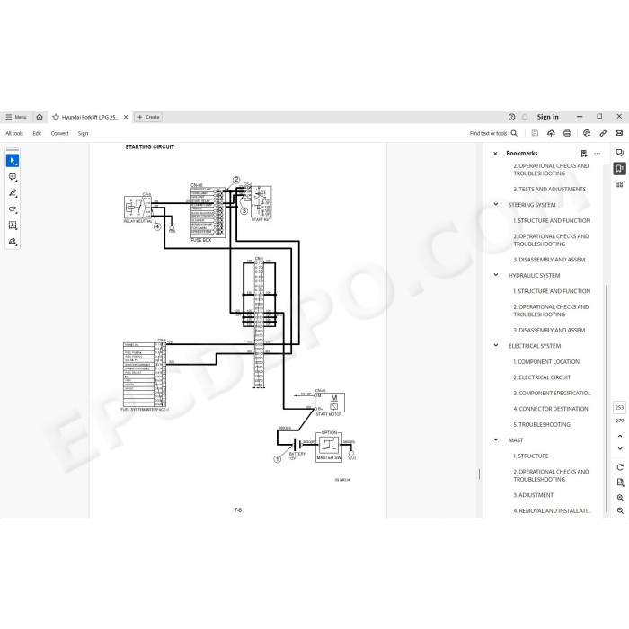Open the MAST bookmark
The width and height of the screenshot is (629, 629).
[x=516, y=440]
